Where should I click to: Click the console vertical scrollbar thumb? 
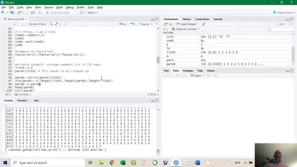(158, 151)
